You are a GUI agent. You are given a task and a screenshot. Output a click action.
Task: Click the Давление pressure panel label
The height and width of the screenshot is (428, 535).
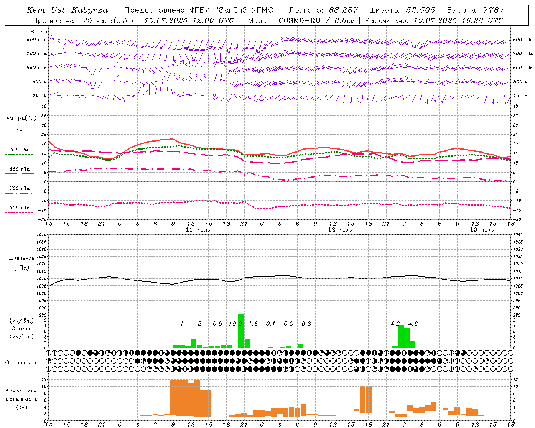22,258
